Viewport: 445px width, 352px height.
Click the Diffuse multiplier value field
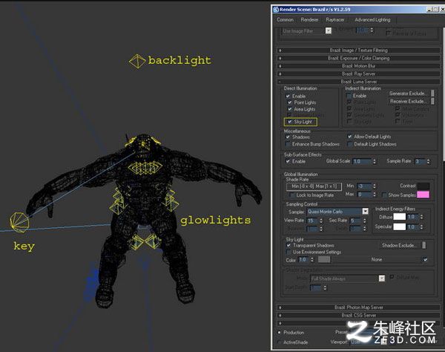(413, 217)
